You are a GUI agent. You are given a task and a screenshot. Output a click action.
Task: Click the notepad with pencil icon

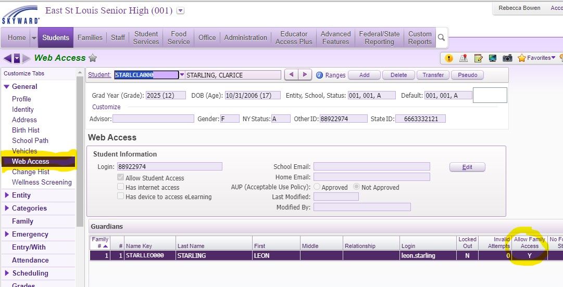[478, 58]
